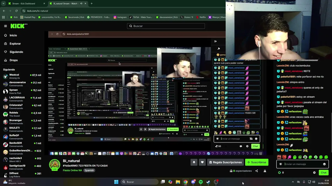The image size is (332, 186).
Task: Open the Kick points balance icon
Action: (279, 173)
